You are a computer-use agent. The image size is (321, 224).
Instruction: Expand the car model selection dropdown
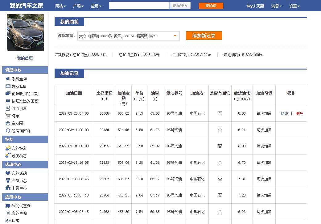click(175, 36)
